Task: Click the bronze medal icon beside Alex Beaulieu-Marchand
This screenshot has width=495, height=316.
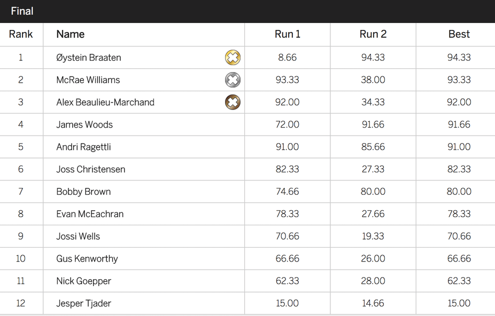Action: point(233,102)
